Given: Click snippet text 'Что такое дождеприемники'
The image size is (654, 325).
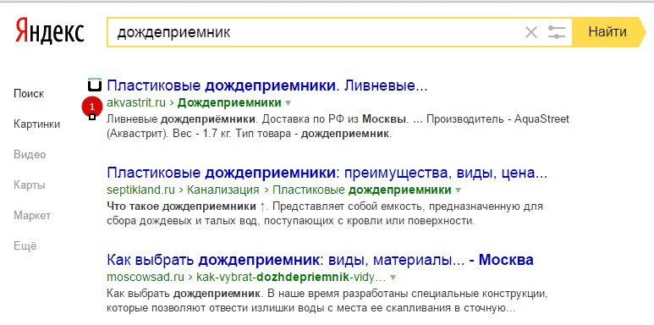Looking at the screenshot, I should click(x=182, y=207).
